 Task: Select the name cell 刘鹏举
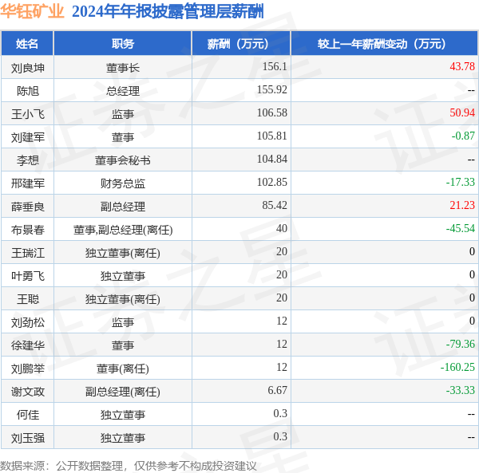click(28, 369)
